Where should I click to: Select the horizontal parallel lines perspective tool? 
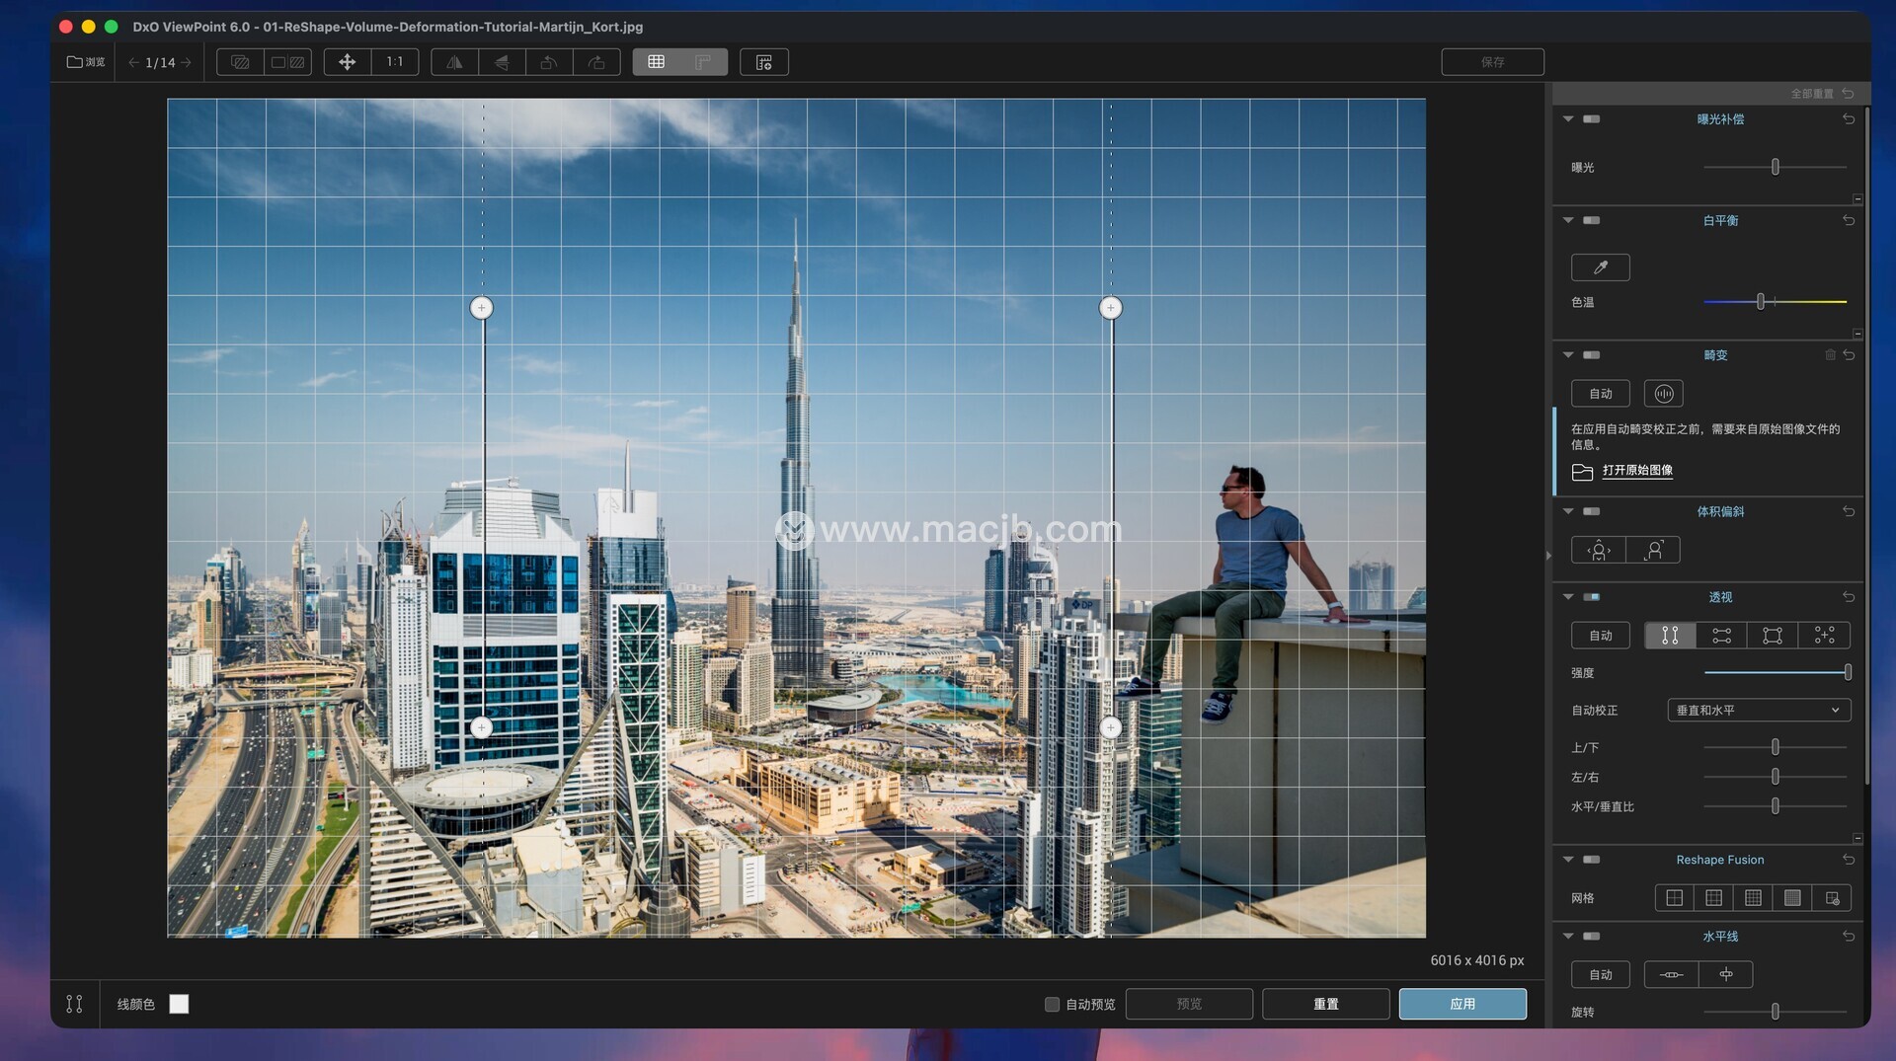[1721, 636]
